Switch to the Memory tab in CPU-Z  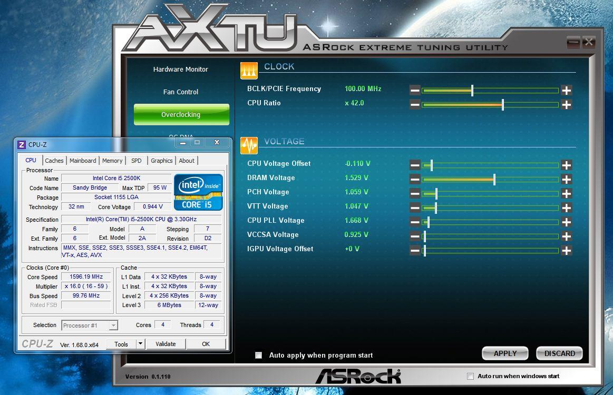(112, 161)
